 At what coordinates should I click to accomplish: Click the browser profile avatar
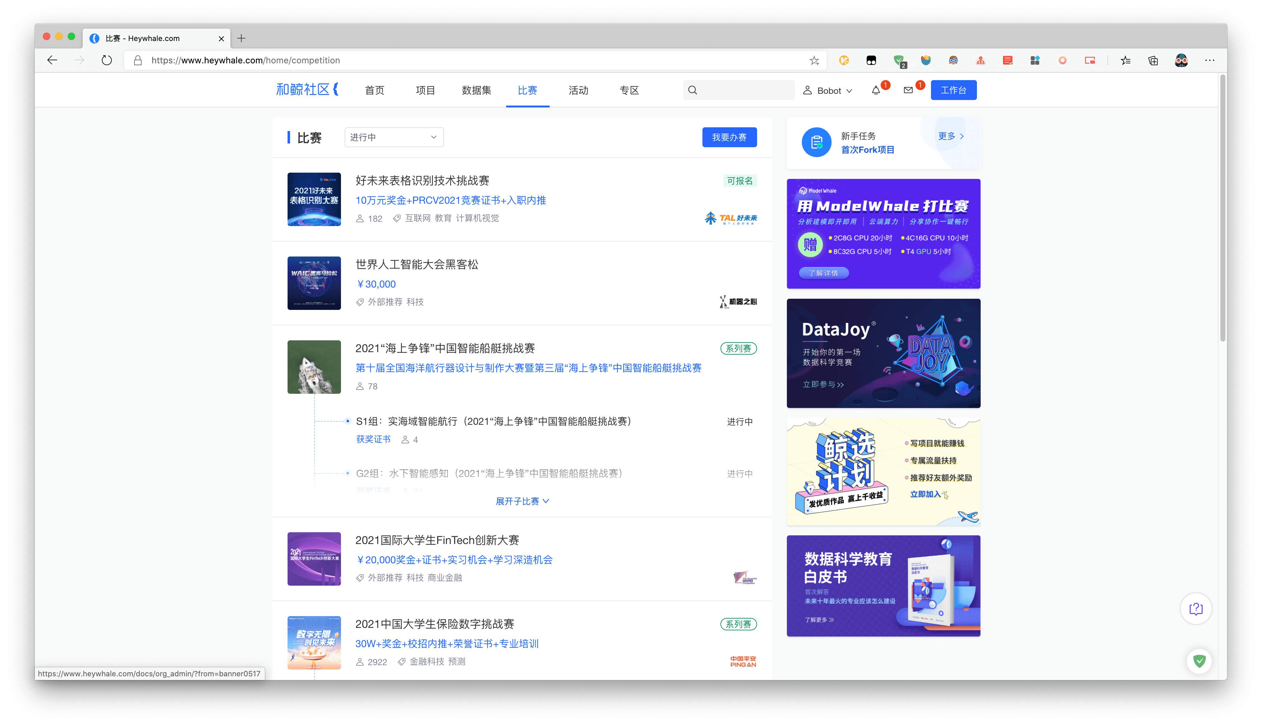point(1181,60)
